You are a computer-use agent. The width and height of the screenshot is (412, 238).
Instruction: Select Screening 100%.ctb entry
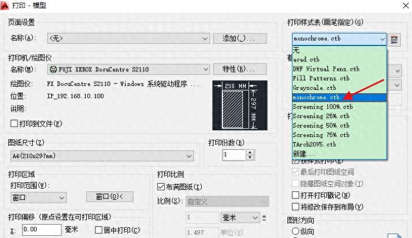coord(339,107)
